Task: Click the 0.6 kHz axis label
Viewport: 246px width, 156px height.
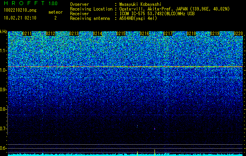Action: 3,148
